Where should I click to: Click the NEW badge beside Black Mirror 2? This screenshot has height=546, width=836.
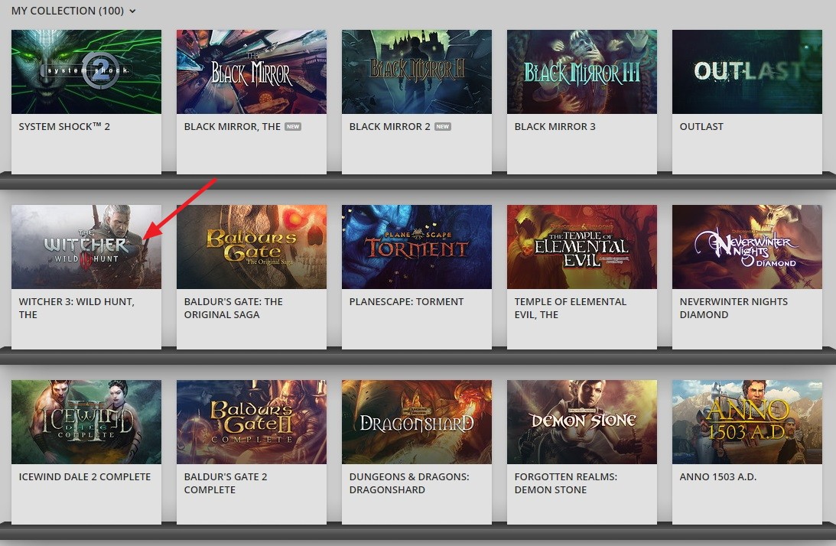coord(443,127)
